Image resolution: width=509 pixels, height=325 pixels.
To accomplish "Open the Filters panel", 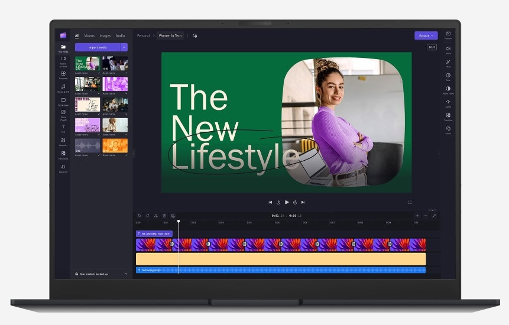I will click(x=448, y=63).
